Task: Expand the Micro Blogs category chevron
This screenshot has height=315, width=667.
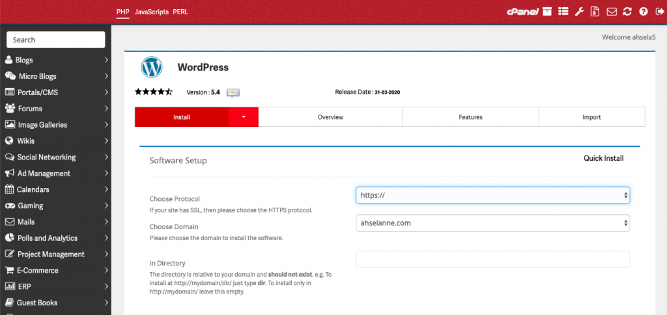Action: point(106,76)
